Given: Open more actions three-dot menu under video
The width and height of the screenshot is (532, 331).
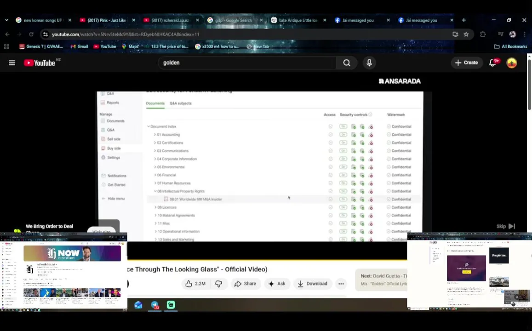Looking at the screenshot, I should point(341,284).
